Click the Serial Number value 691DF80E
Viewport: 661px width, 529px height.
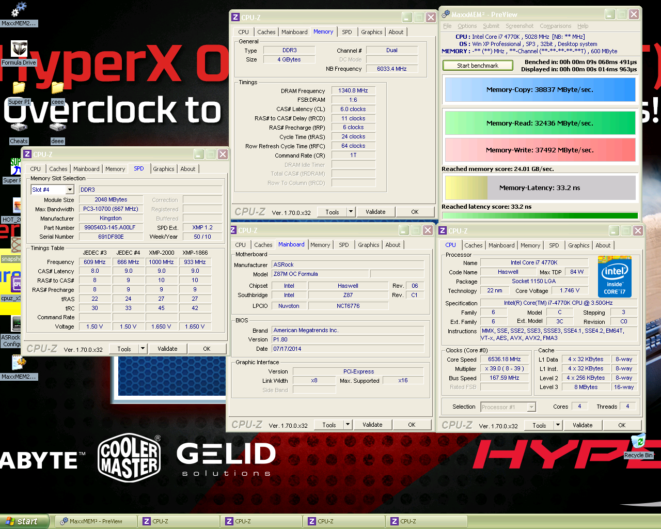point(111,237)
